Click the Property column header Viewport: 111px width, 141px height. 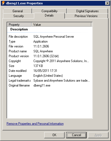(19, 24)
